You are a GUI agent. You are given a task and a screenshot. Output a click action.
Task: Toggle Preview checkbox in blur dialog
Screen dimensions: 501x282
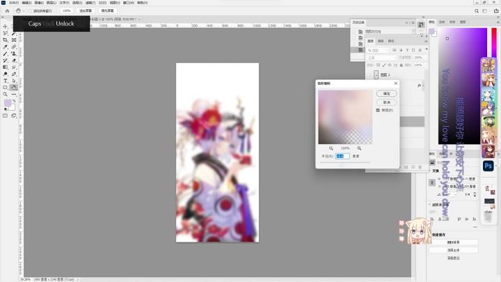pyautogui.click(x=378, y=110)
